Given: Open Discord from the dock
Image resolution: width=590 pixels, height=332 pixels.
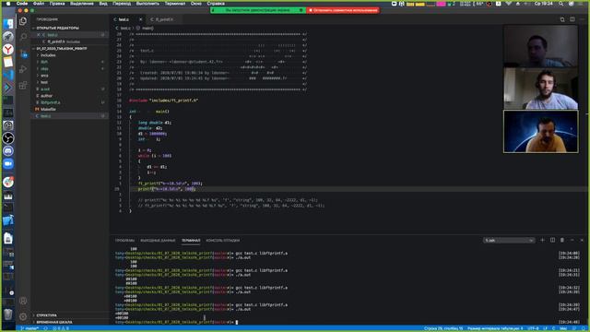Looking at the screenshot, I should pyautogui.click(x=8, y=151).
